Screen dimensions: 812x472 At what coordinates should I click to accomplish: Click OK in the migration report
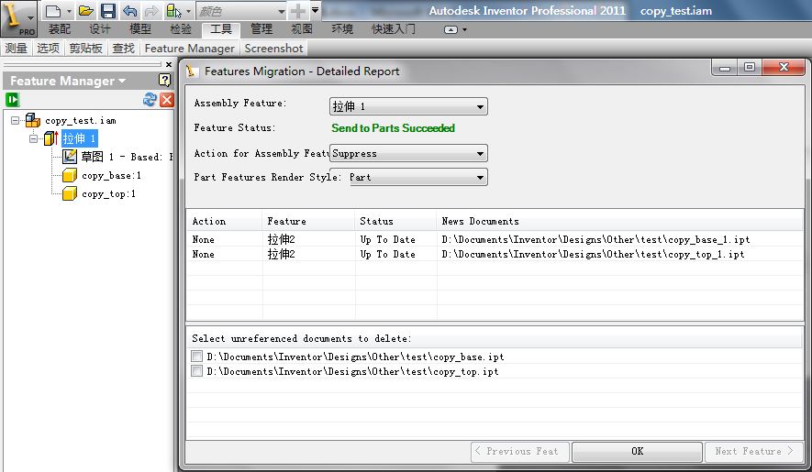tap(637, 451)
